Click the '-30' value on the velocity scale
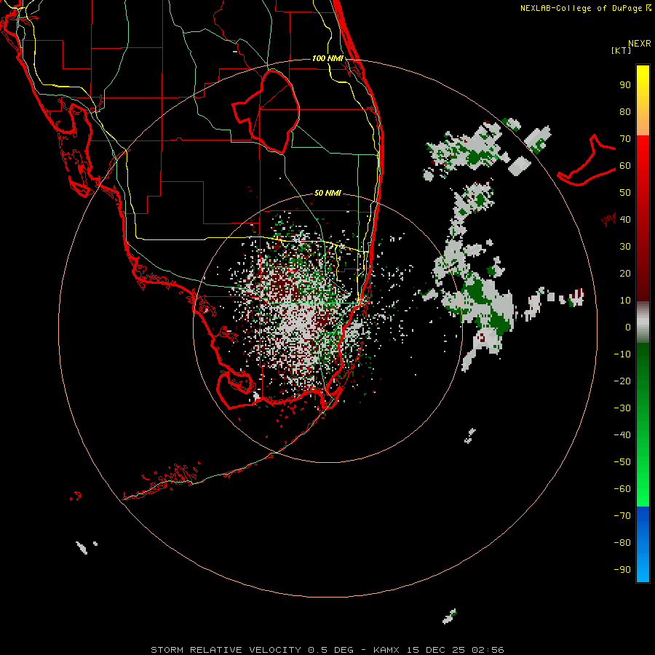The height and width of the screenshot is (655, 655). tap(622, 408)
